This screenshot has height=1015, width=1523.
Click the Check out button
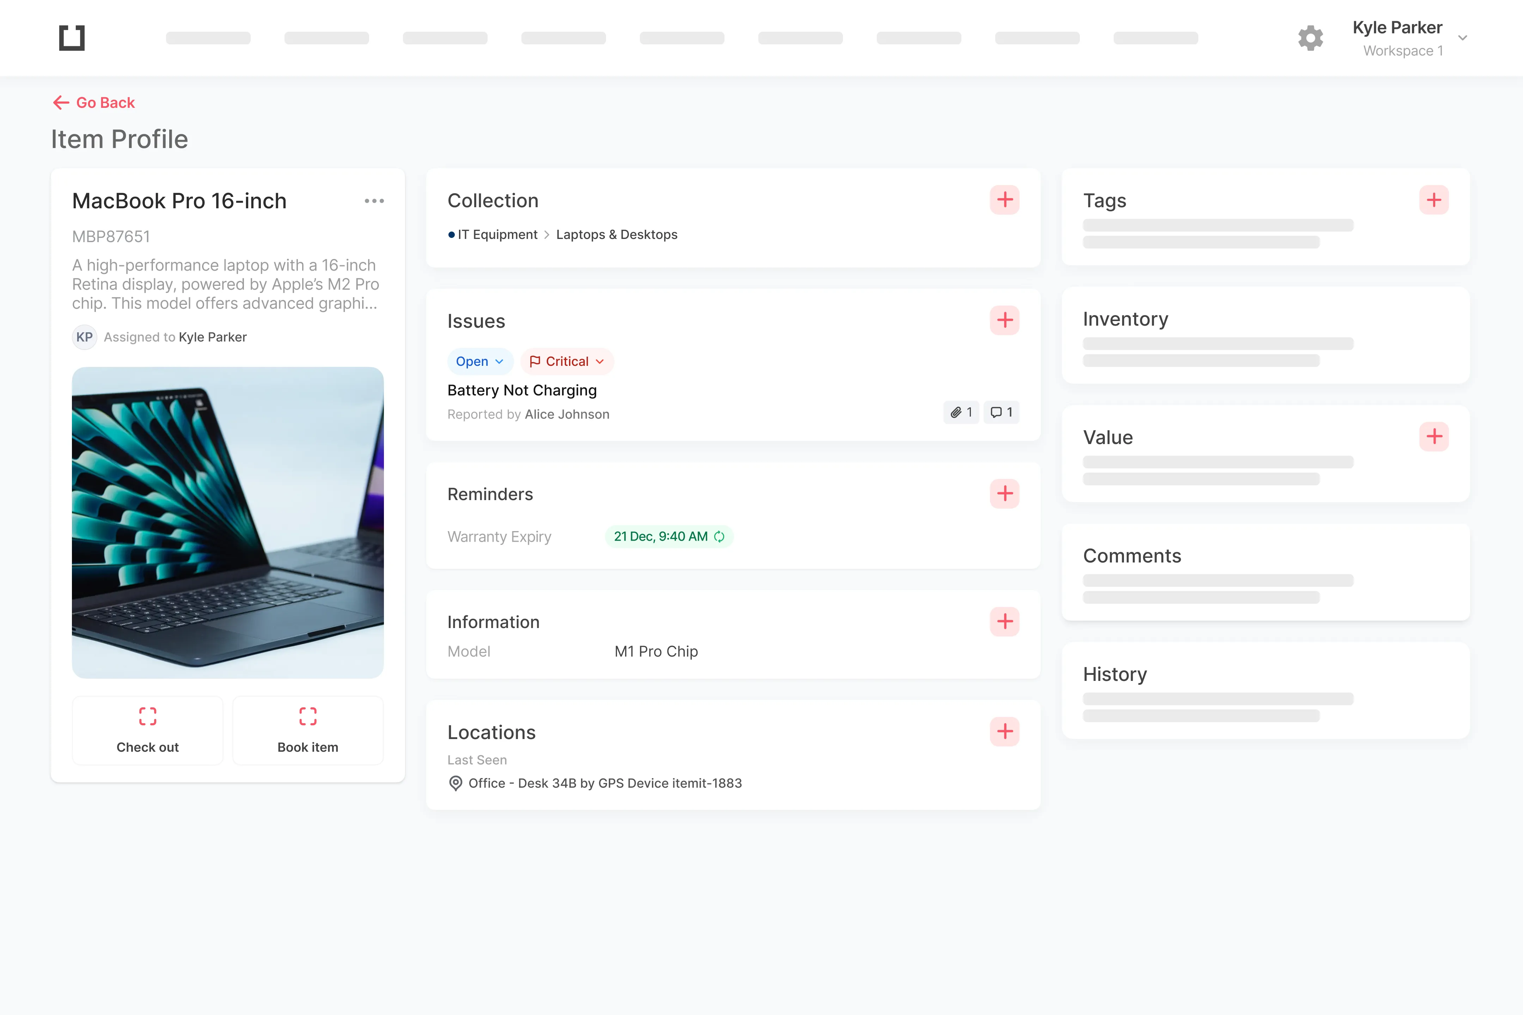coord(148,730)
